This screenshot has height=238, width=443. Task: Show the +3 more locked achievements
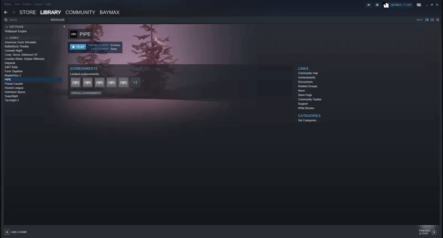coord(135,82)
